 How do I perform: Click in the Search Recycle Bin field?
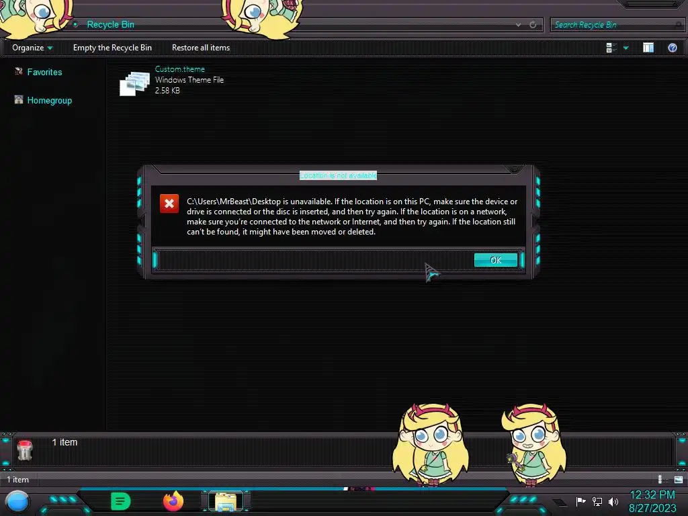coord(617,25)
